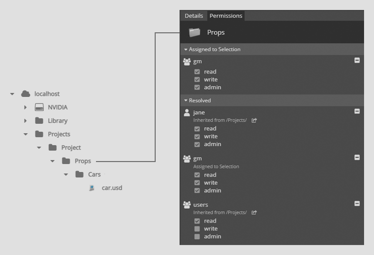374x255 pixels.
Task: Click remove icon for users group
Action: point(357,203)
